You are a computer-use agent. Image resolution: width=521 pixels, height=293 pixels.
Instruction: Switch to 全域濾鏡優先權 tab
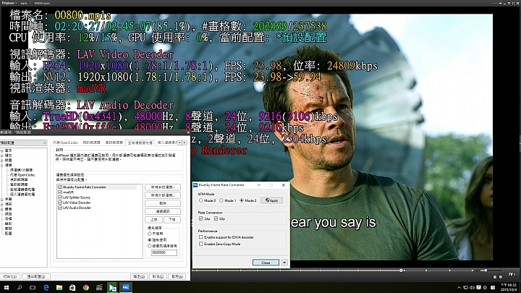(x=140, y=143)
